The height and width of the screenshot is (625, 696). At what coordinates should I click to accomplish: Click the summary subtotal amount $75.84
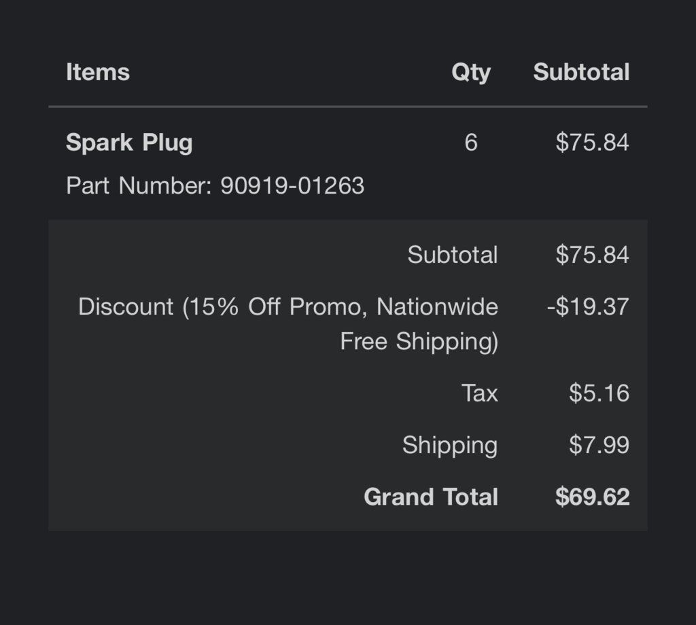pos(592,255)
